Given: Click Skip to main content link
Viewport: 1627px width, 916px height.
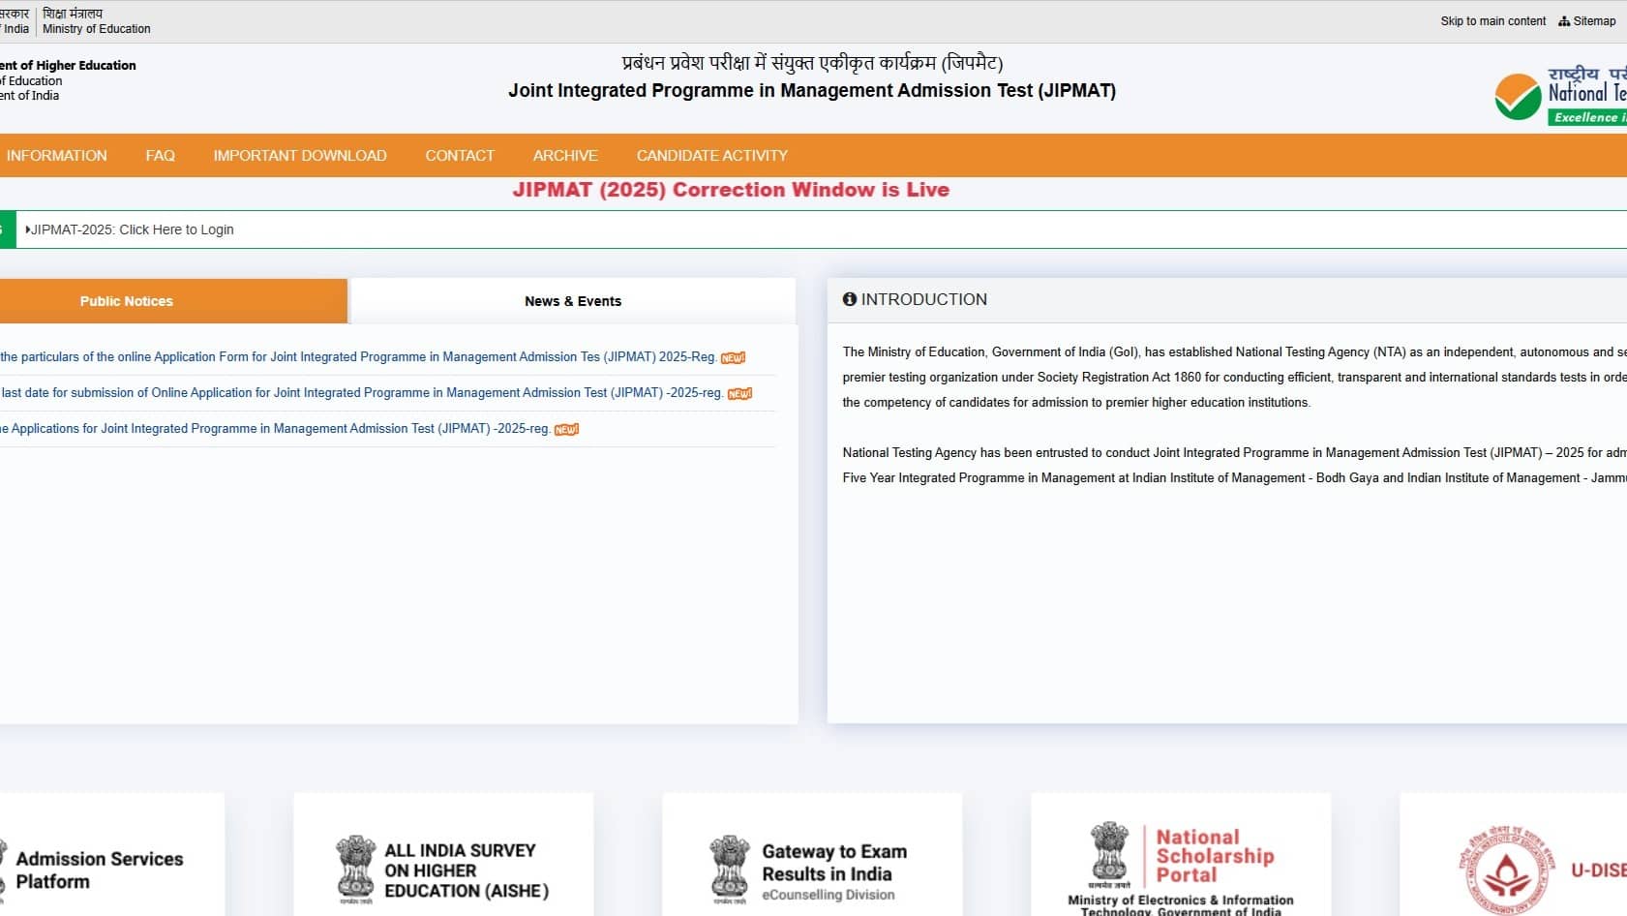Looking at the screenshot, I should [1492, 21].
